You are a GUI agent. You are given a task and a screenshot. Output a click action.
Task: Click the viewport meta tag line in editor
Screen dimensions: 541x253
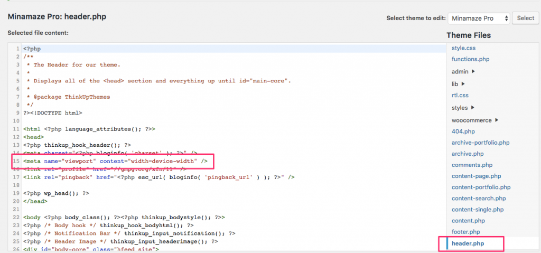coord(111,161)
